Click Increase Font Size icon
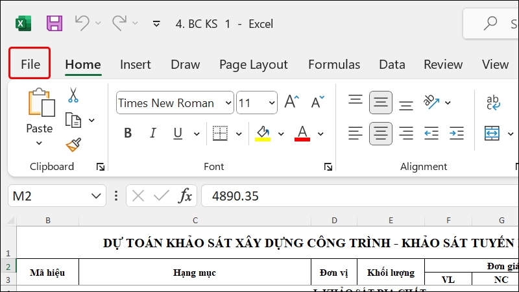519x292 pixels. (x=291, y=102)
